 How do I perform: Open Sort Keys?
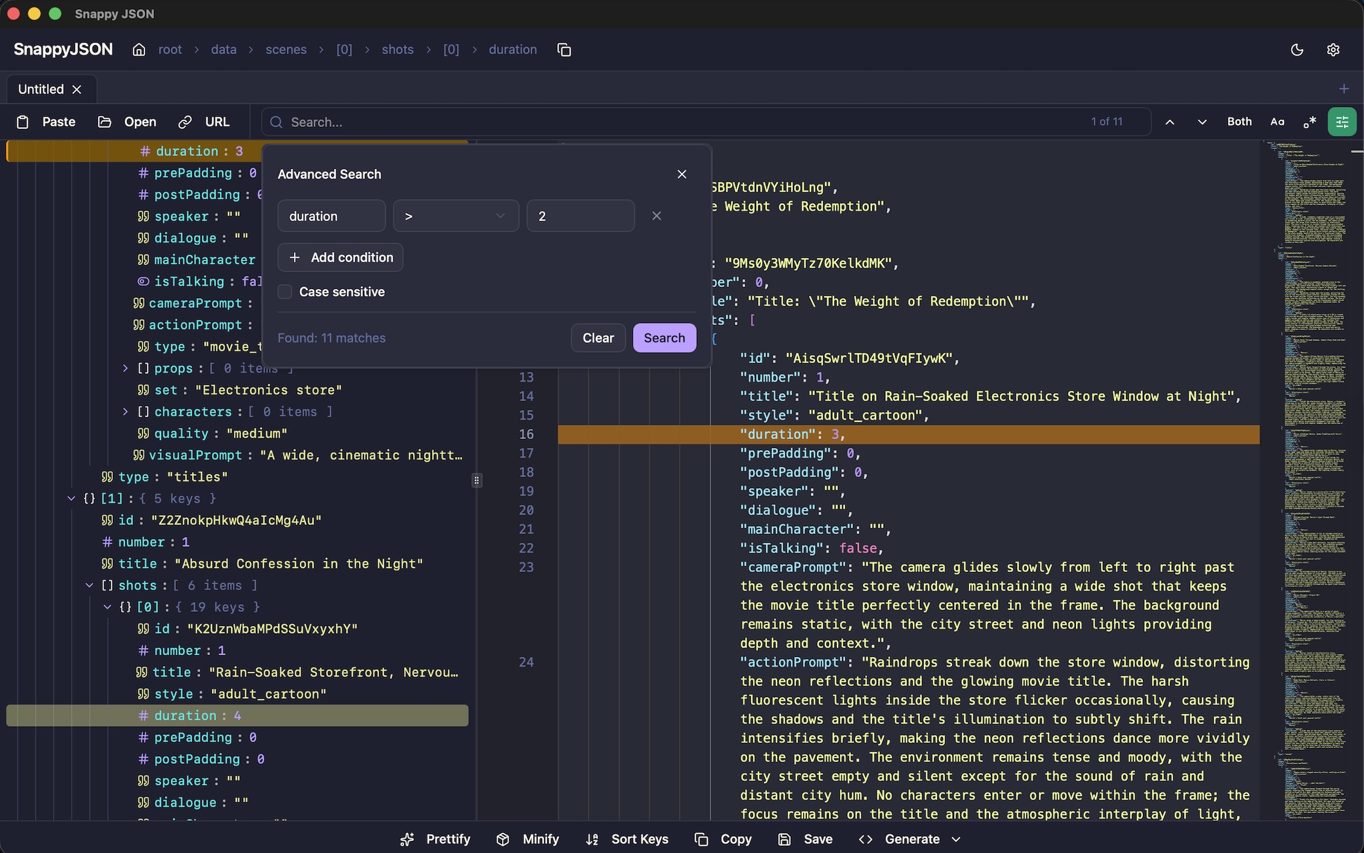tap(626, 839)
